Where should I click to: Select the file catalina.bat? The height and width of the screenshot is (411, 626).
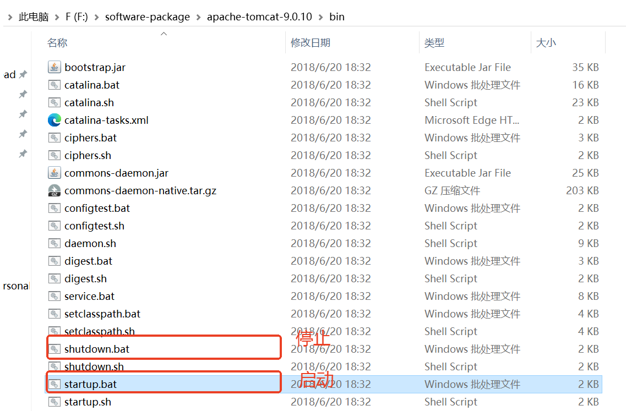tap(92, 85)
